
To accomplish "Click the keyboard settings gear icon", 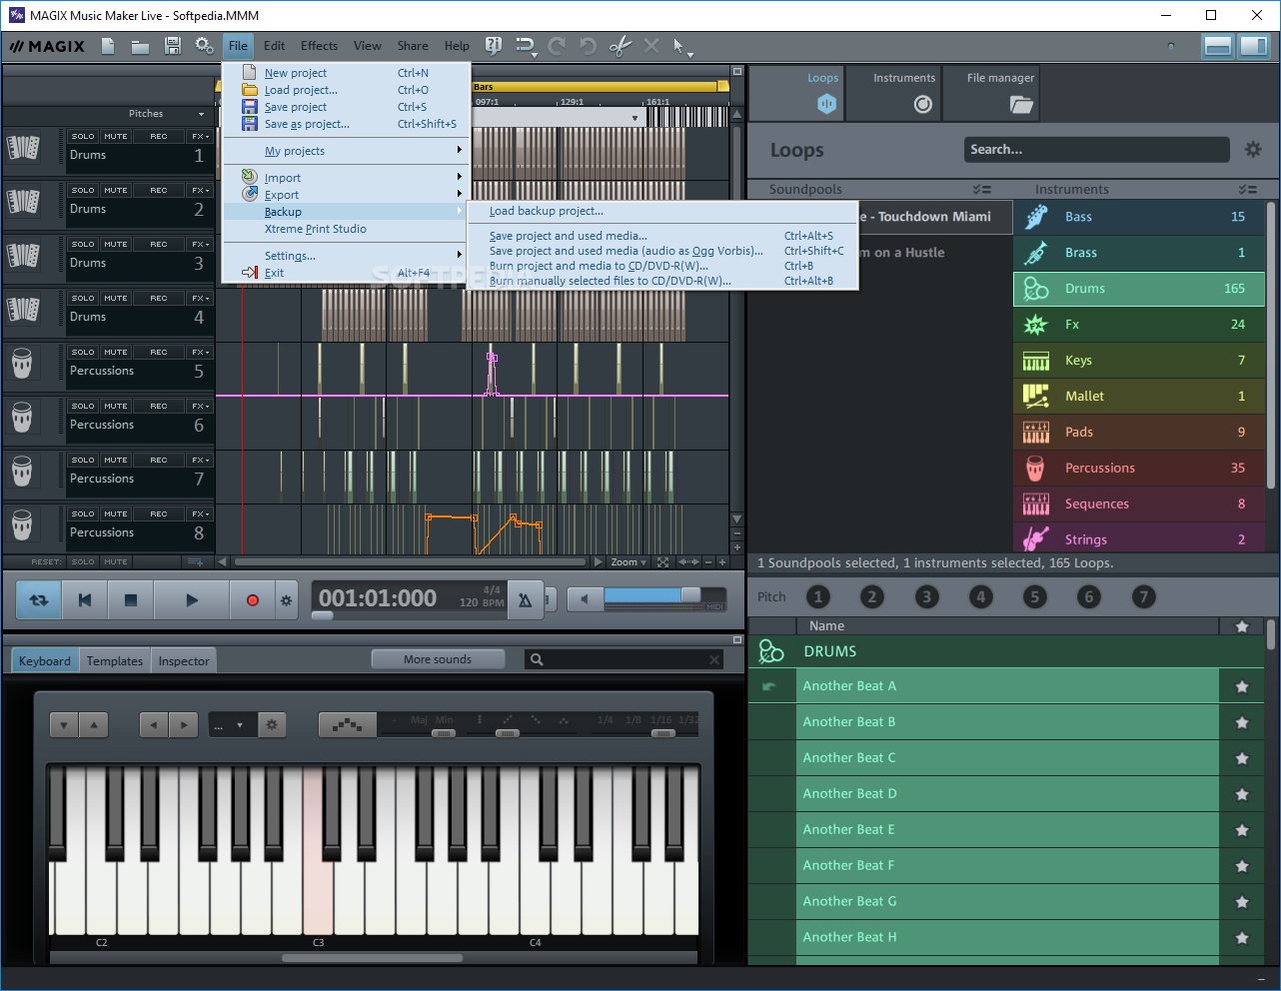I will click(x=272, y=724).
